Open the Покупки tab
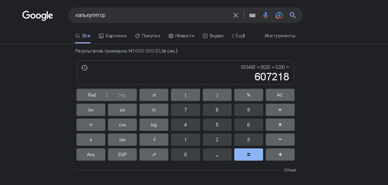The width and height of the screenshot is (388, 185). pos(148,36)
